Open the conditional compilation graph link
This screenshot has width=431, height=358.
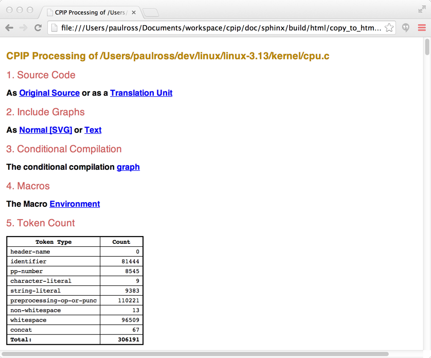point(128,167)
